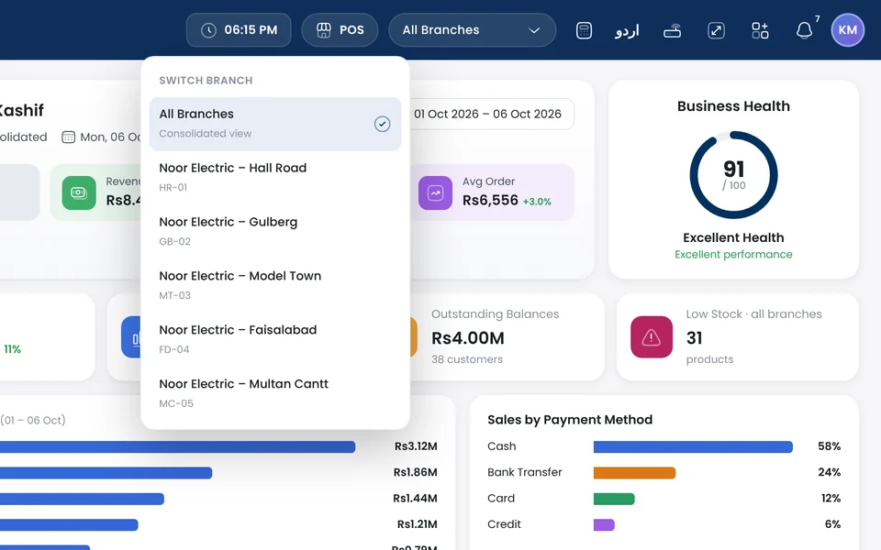Open the KM user profile avatar
881x550 pixels.
pos(847,30)
